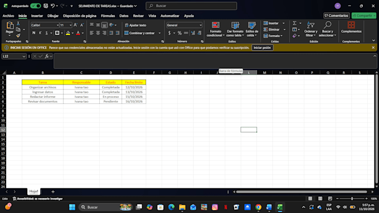Center text horizontally
379x213 pixels.
click(98, 33)
